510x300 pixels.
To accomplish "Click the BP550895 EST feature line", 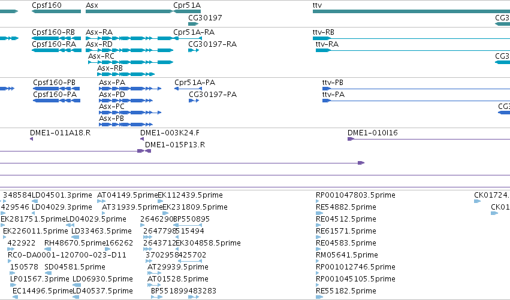I will tap(188, 225).
